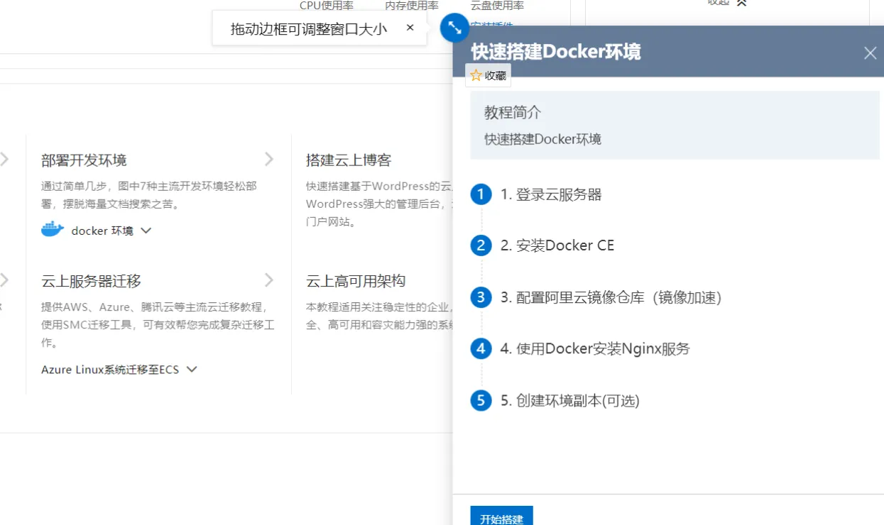Screen dimensions: 884x525
Task: Click the 收藏 star favorite button
Action: 488,75
